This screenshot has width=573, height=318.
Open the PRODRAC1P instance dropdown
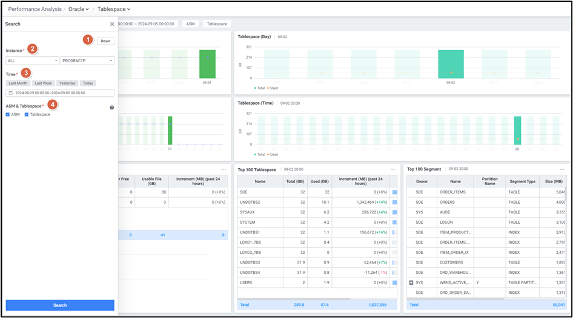(87, 60)
